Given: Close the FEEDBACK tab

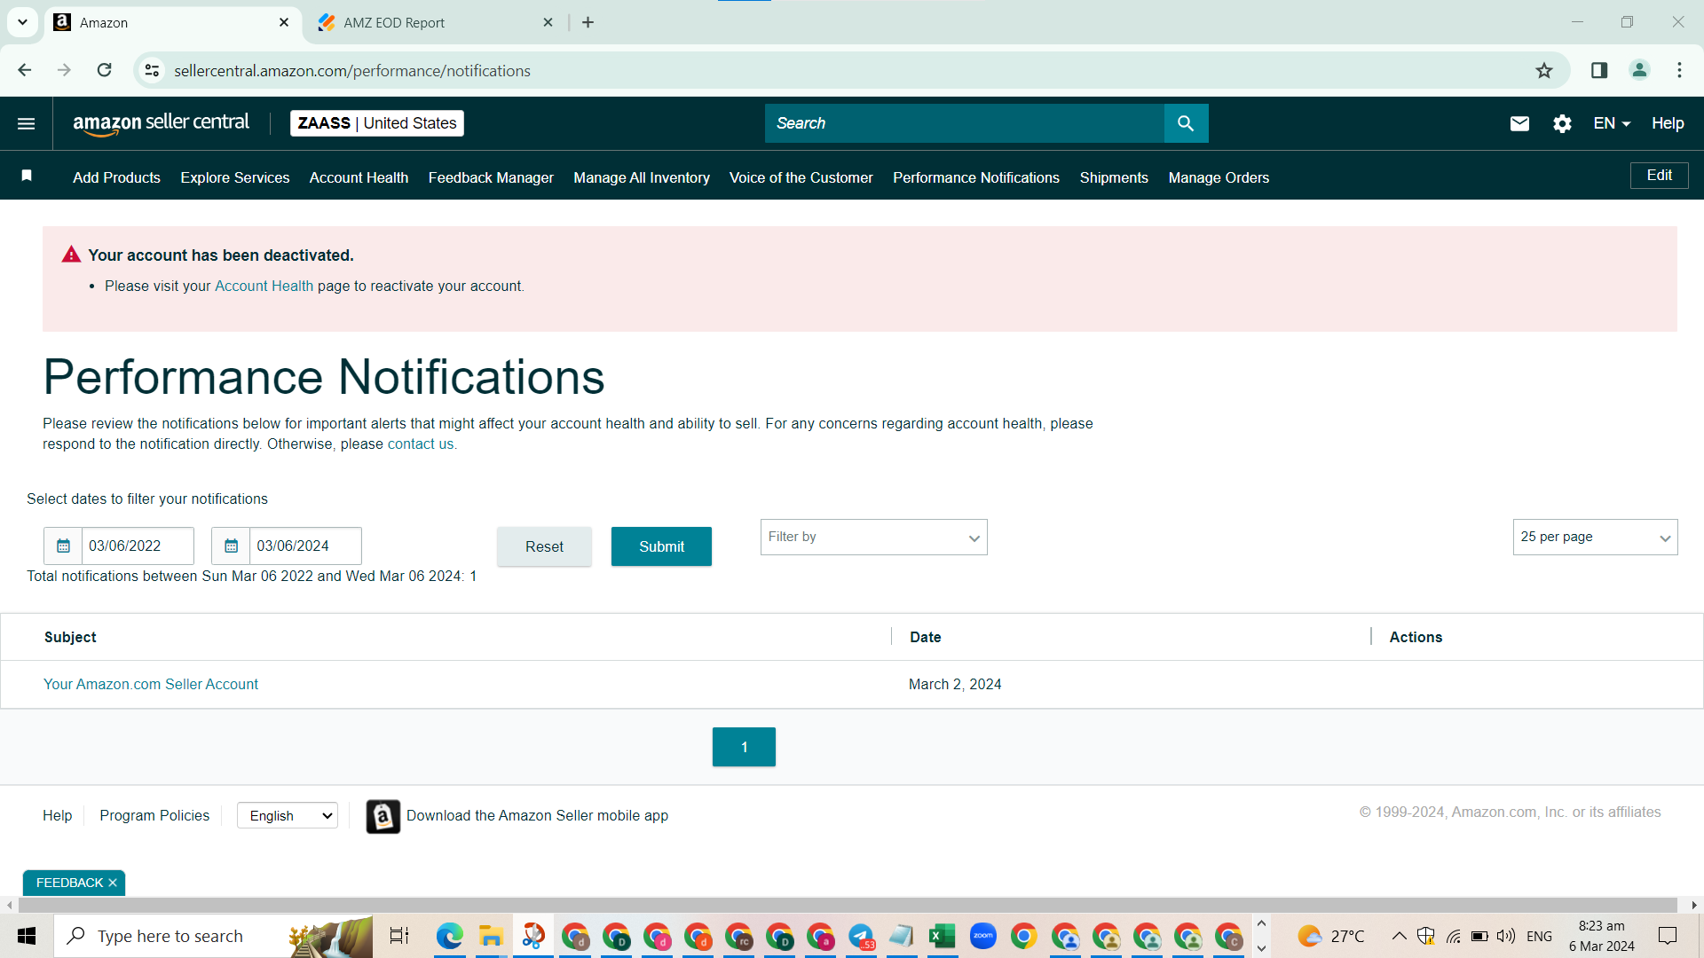Looking at the screenshot, I should tap(113, 883).
